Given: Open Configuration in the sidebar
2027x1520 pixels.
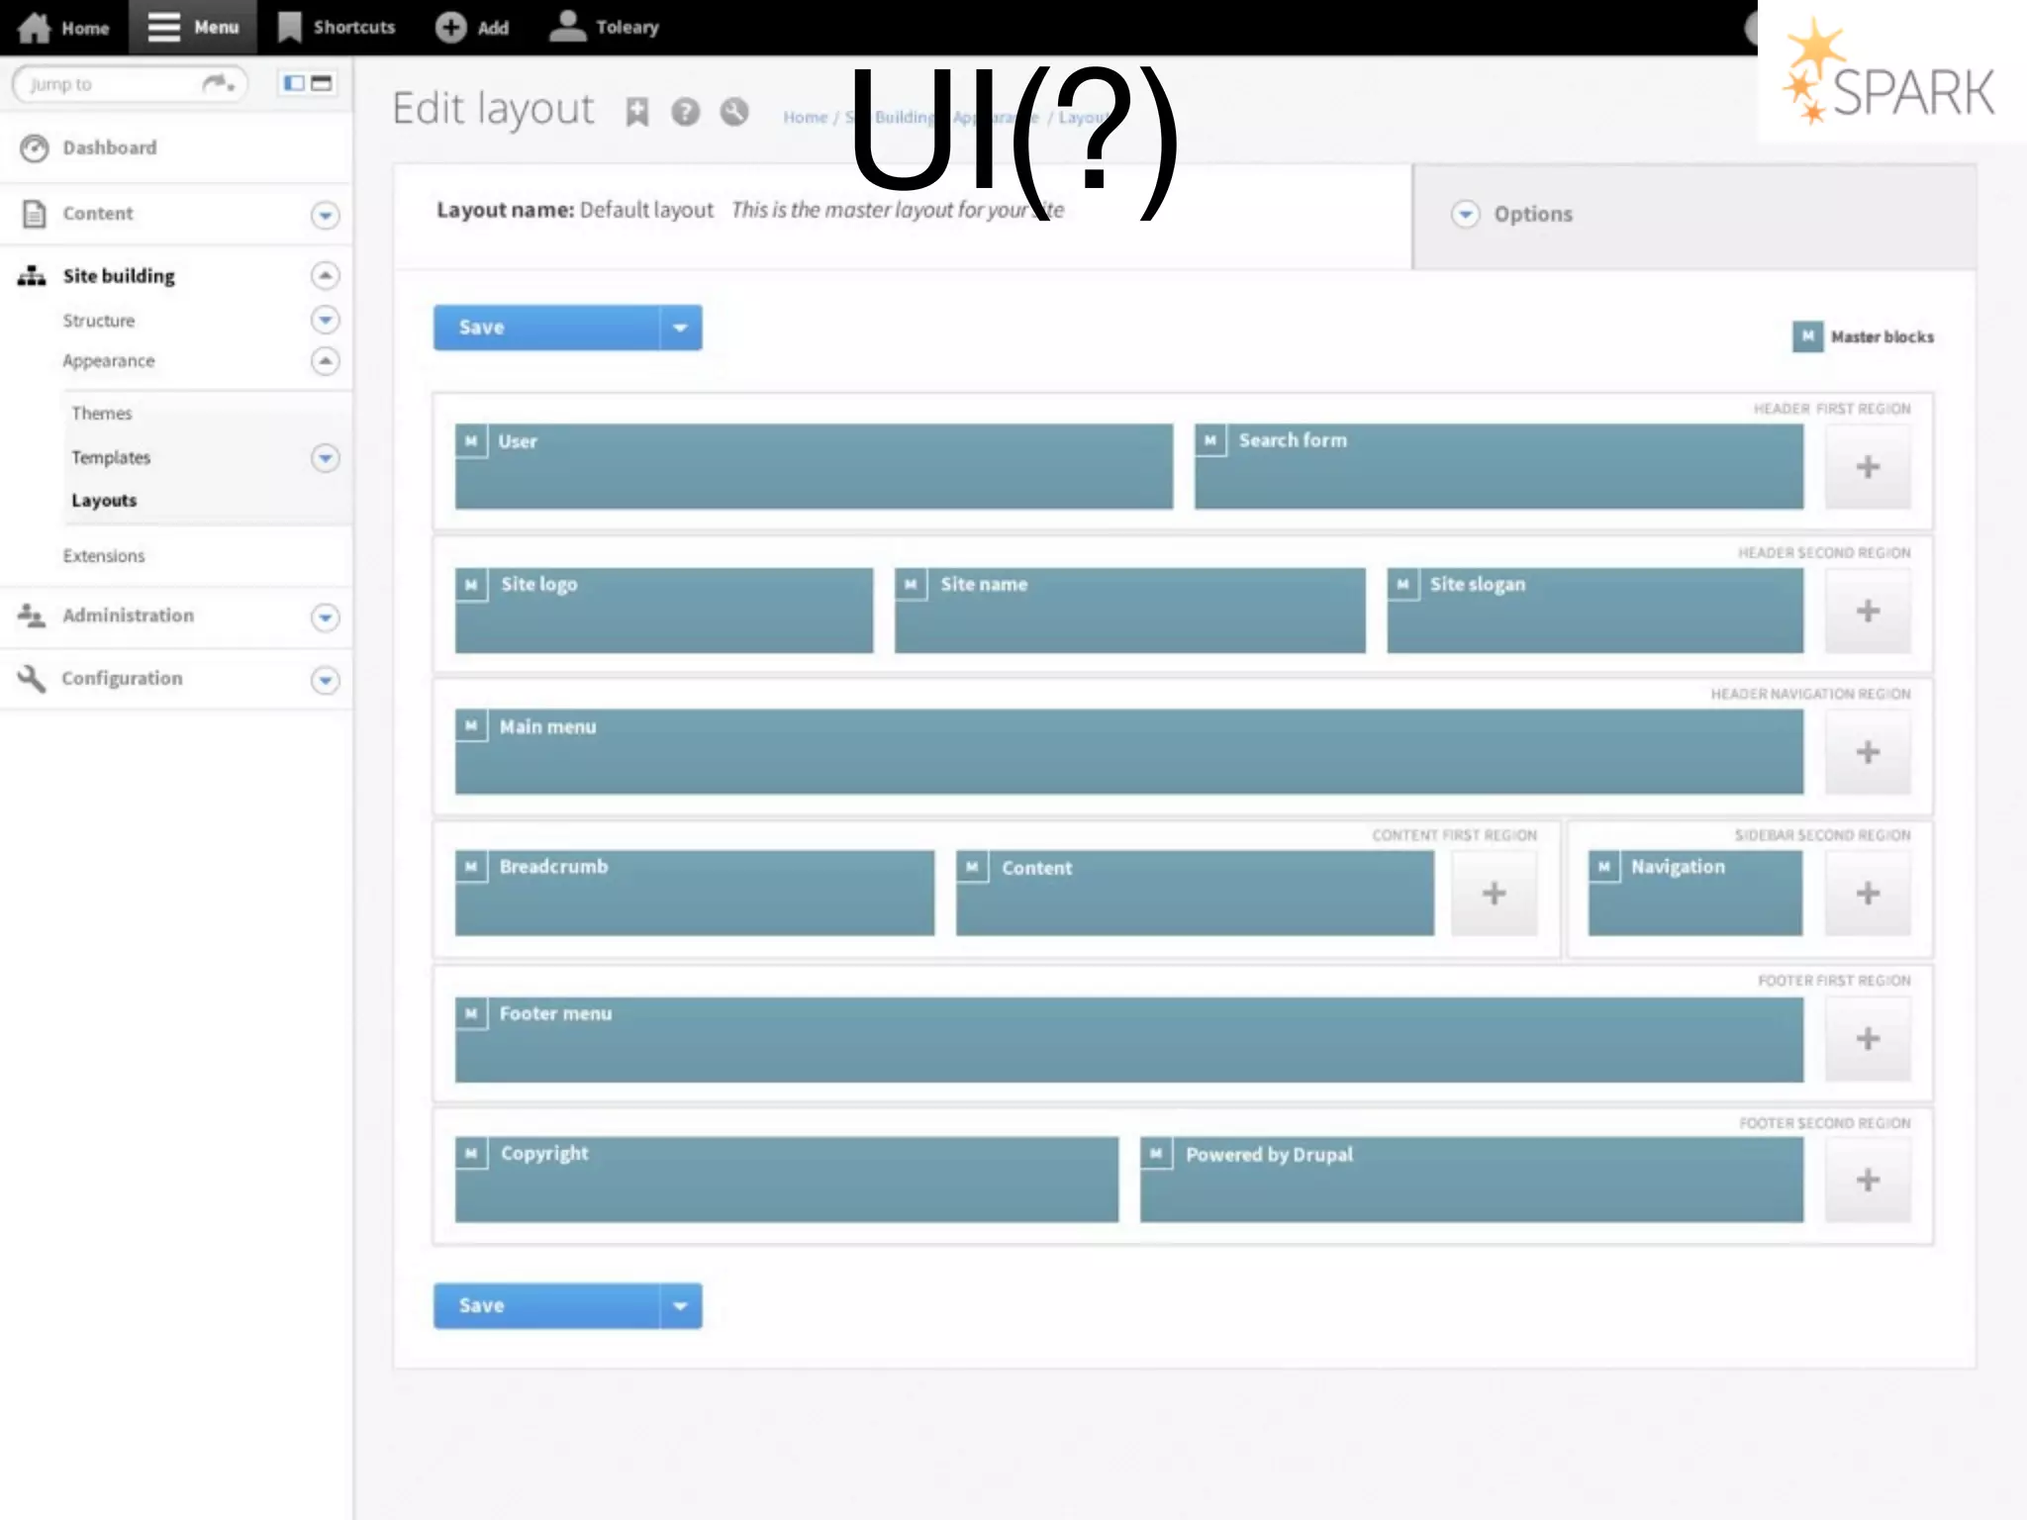Looking at the screenshot, I should tap(122, 679).
